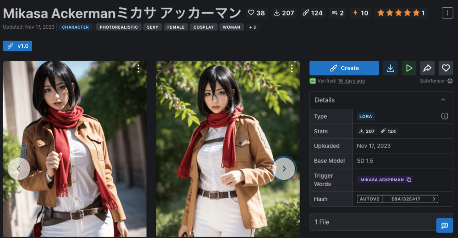The height and width of the screenshot is (238, 458).
Task: Open the first sample image near wall
Action: [x=75, y=149]
